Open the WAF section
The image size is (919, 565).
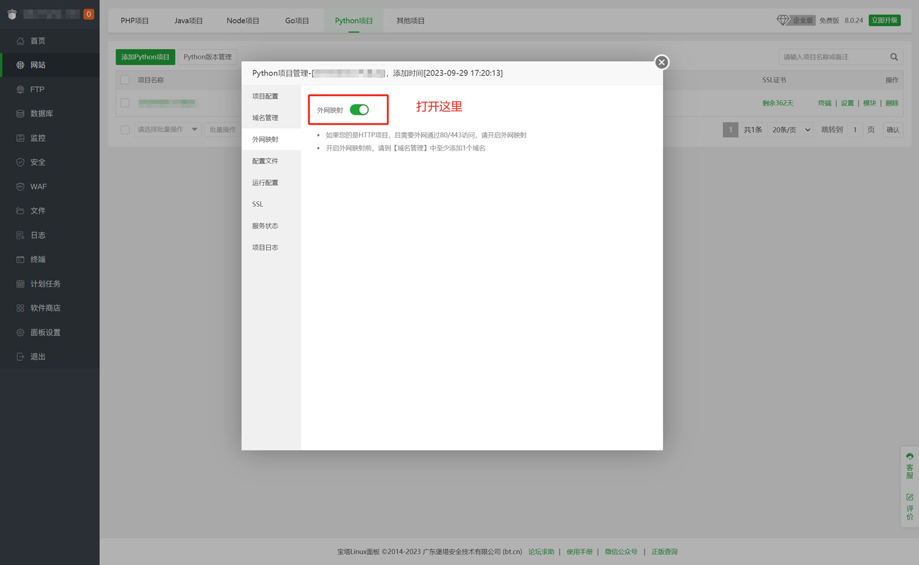point(39,186)
